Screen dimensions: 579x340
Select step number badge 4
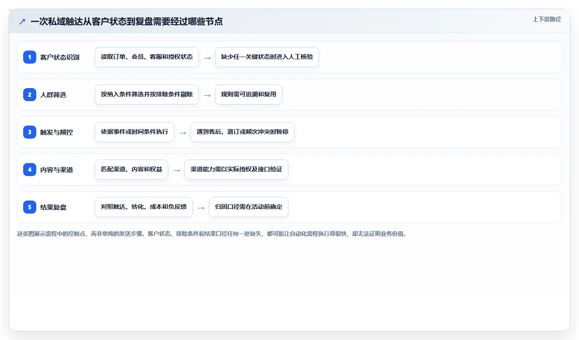click(x=30, y=169)
